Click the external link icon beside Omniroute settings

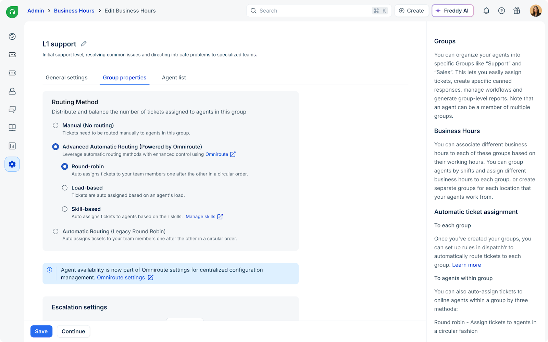(150, 277)
